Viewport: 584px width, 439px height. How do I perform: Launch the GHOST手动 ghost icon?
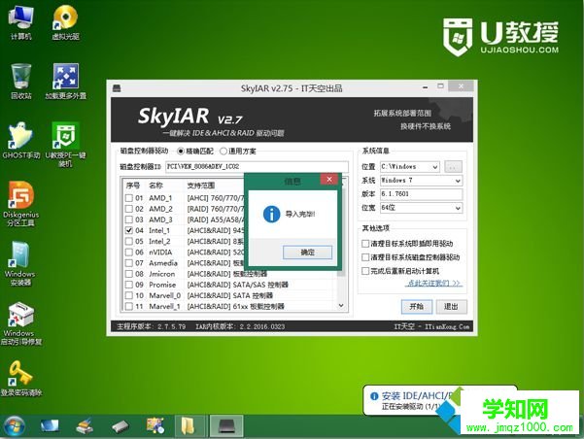point(20,140)
